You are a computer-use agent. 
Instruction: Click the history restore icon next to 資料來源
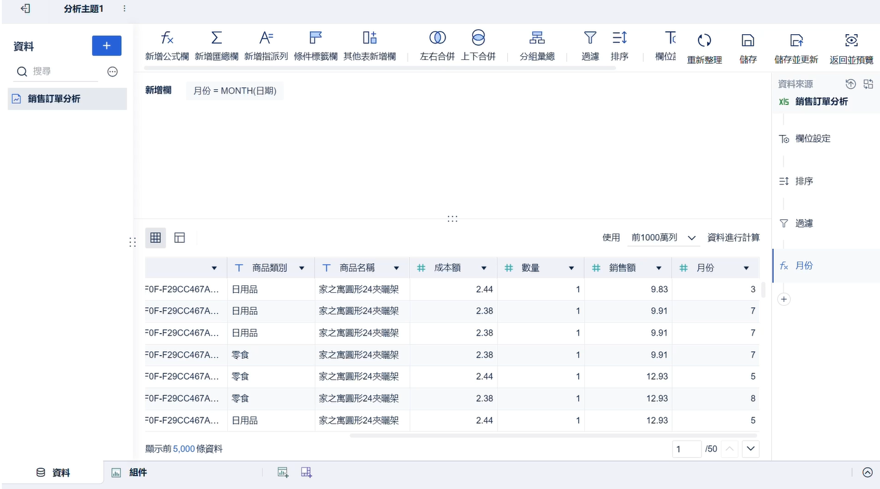click(x=850, y=84)
